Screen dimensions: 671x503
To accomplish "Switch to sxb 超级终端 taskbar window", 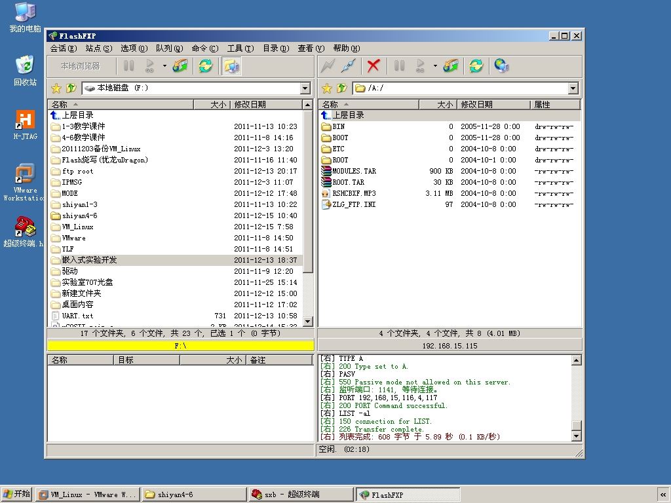I will click(x=301, y=494).
